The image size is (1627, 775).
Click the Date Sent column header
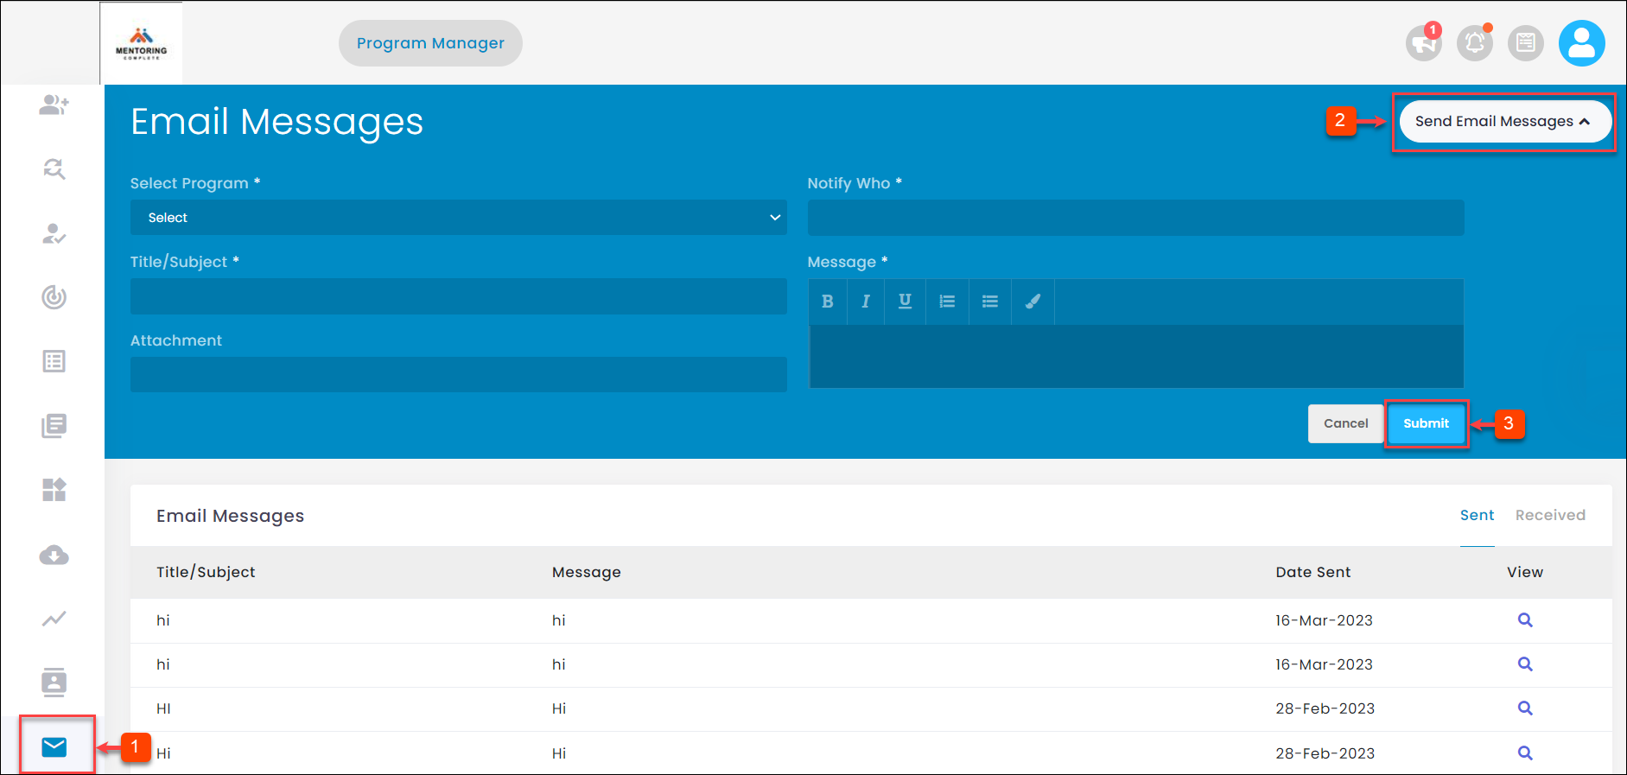[1313, 572]
